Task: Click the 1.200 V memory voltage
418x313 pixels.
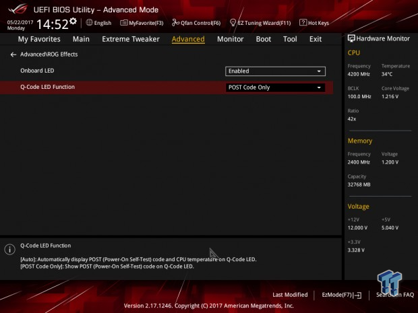Action: click(x=390, y=162)
